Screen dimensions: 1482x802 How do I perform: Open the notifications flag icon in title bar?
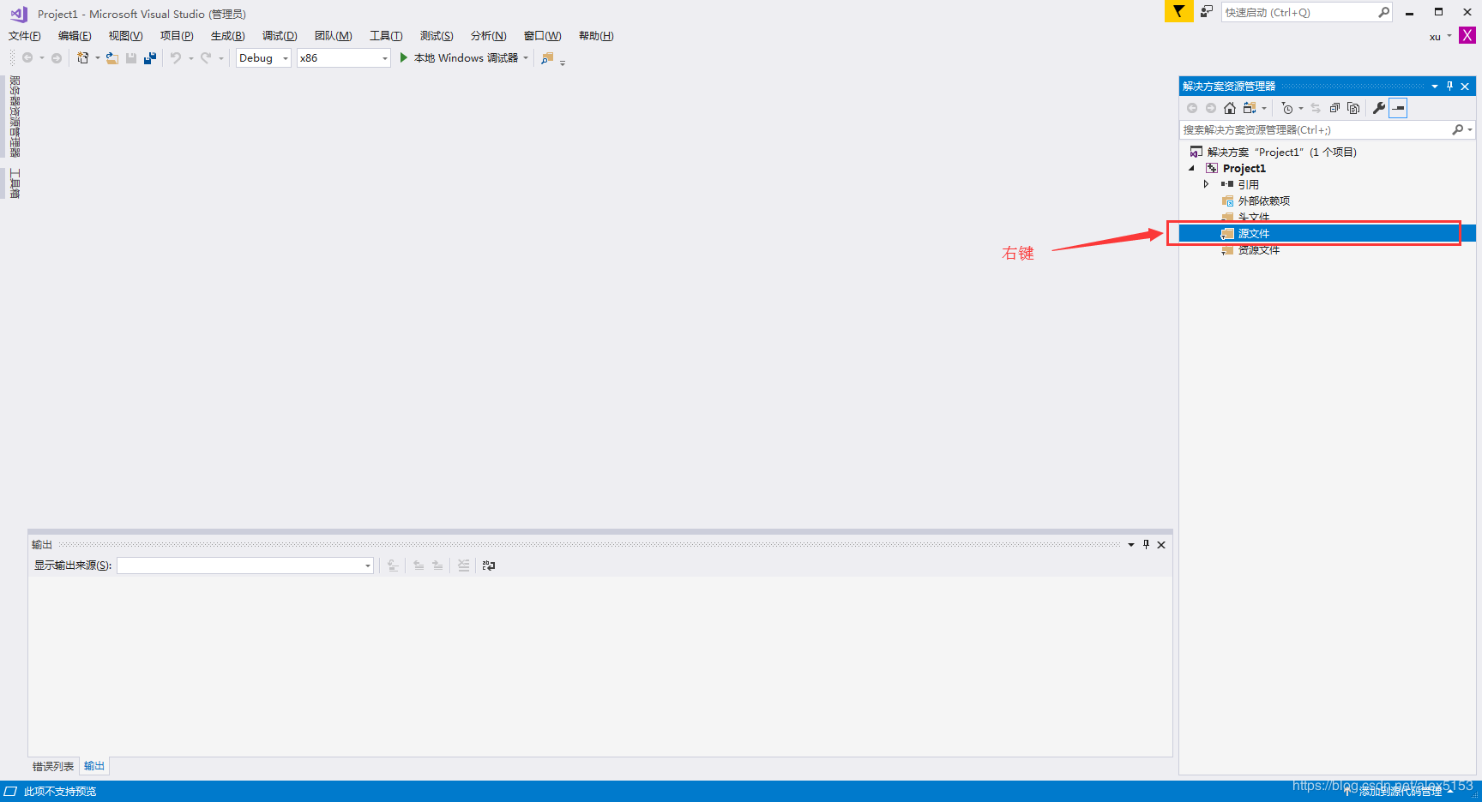pyautogui.click(x=1179, y=11)
